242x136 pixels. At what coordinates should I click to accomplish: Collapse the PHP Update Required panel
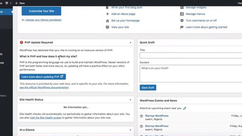point(130,42)
